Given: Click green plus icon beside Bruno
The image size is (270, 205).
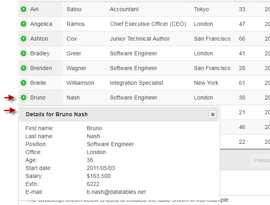Looking at the screenshot, I should click(x=23, y=98).
